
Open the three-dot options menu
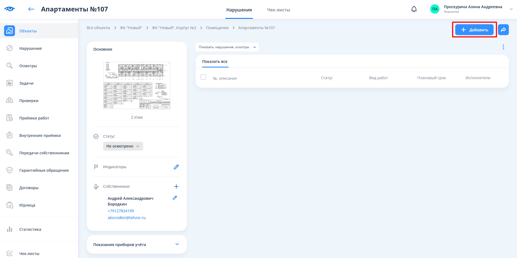[x=503, y=47]
